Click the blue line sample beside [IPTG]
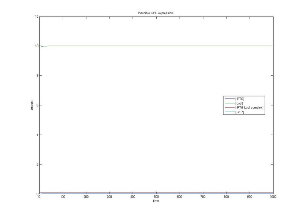This screenshot has height=218, width=302. 230,98
